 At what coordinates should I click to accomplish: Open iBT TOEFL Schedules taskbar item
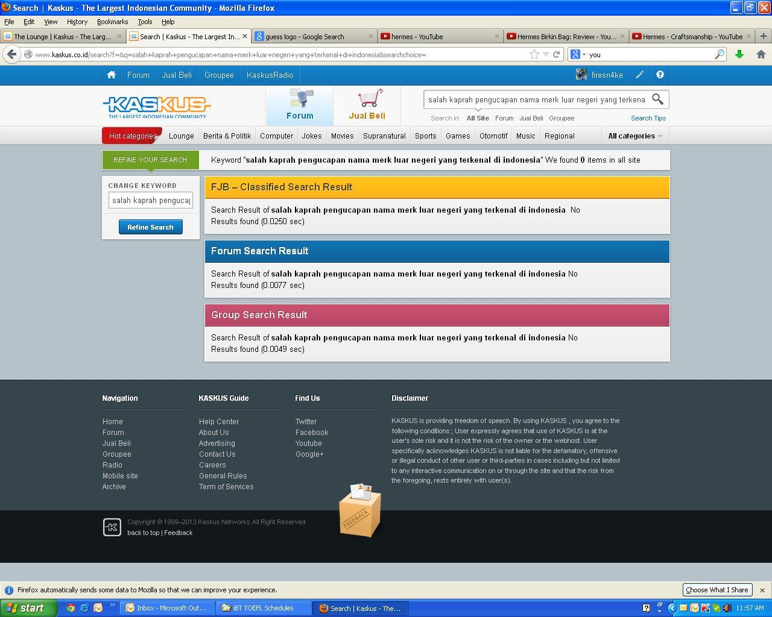coord(264,608)
